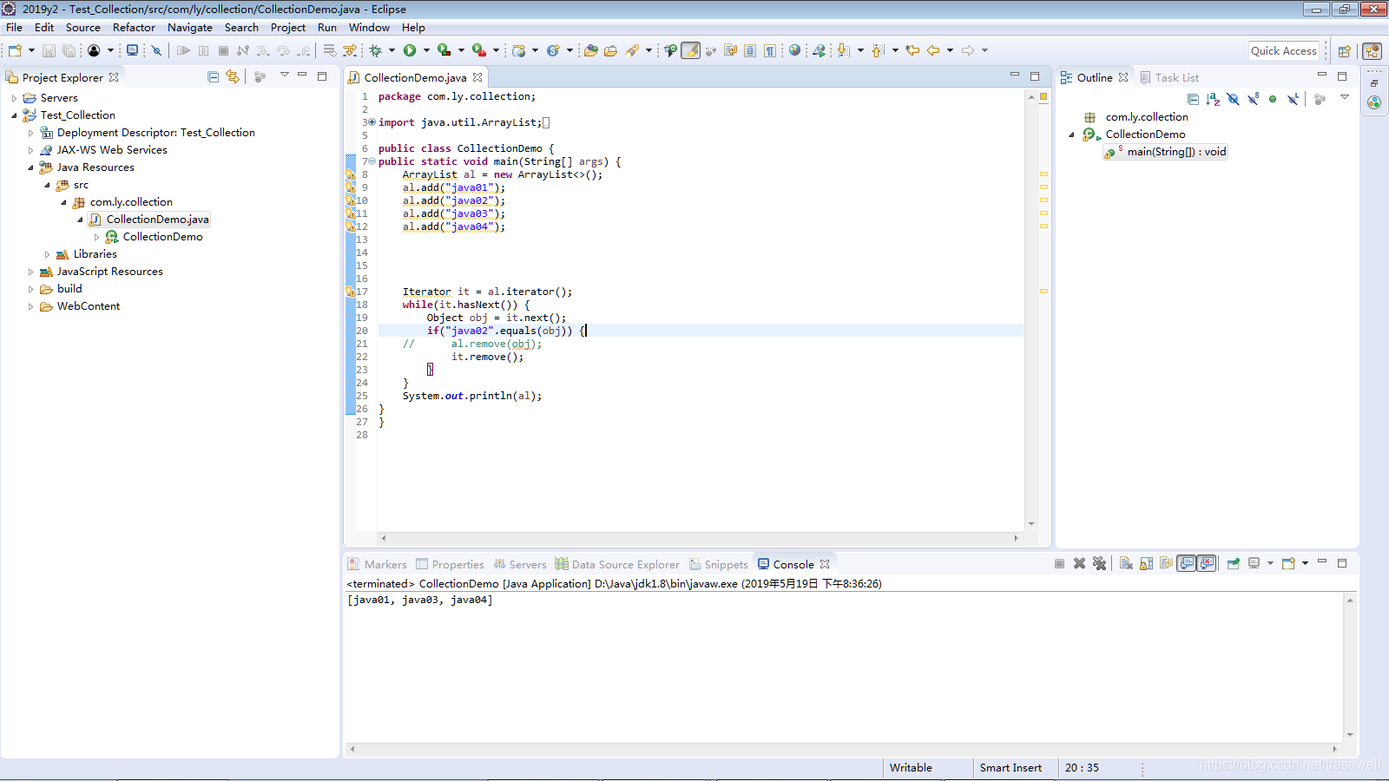Switch to the Data Source Explorer tab
Screen dimensions: 1389x781
617,564
